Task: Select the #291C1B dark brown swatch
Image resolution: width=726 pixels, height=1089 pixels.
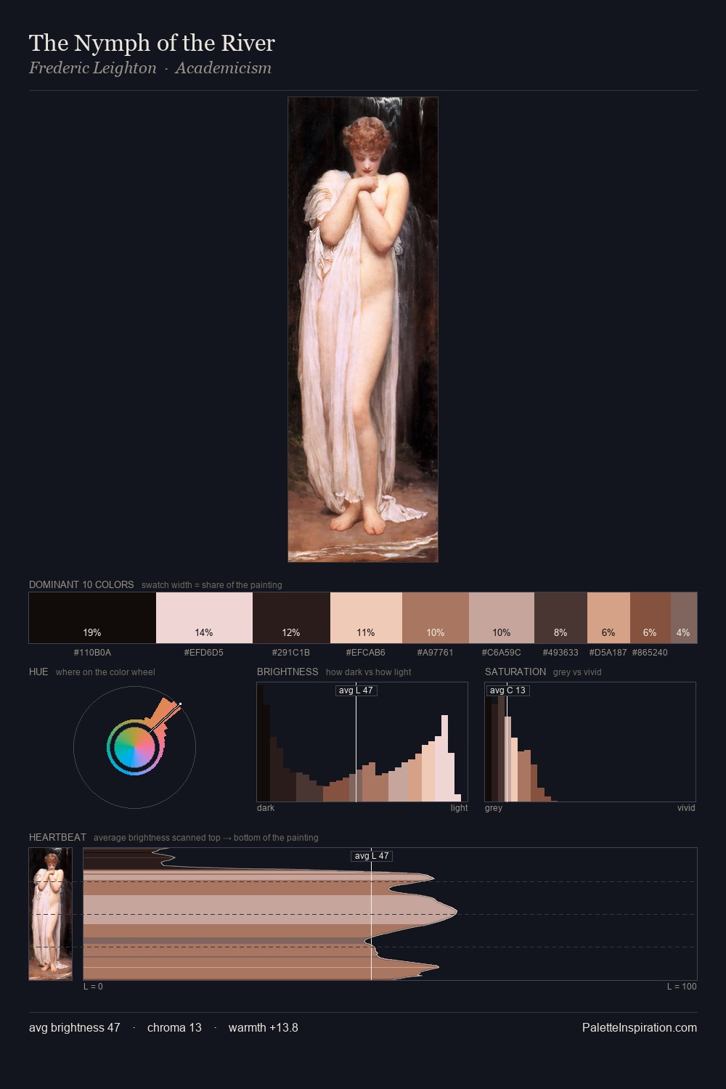Action: point(291,618)
